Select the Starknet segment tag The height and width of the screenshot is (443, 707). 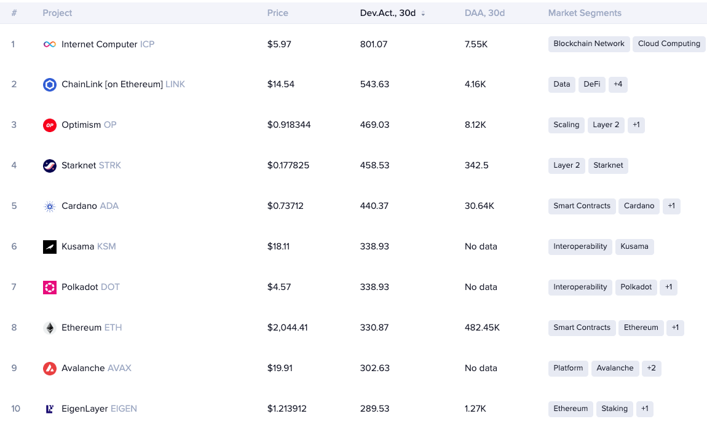[x=608, y=165]
